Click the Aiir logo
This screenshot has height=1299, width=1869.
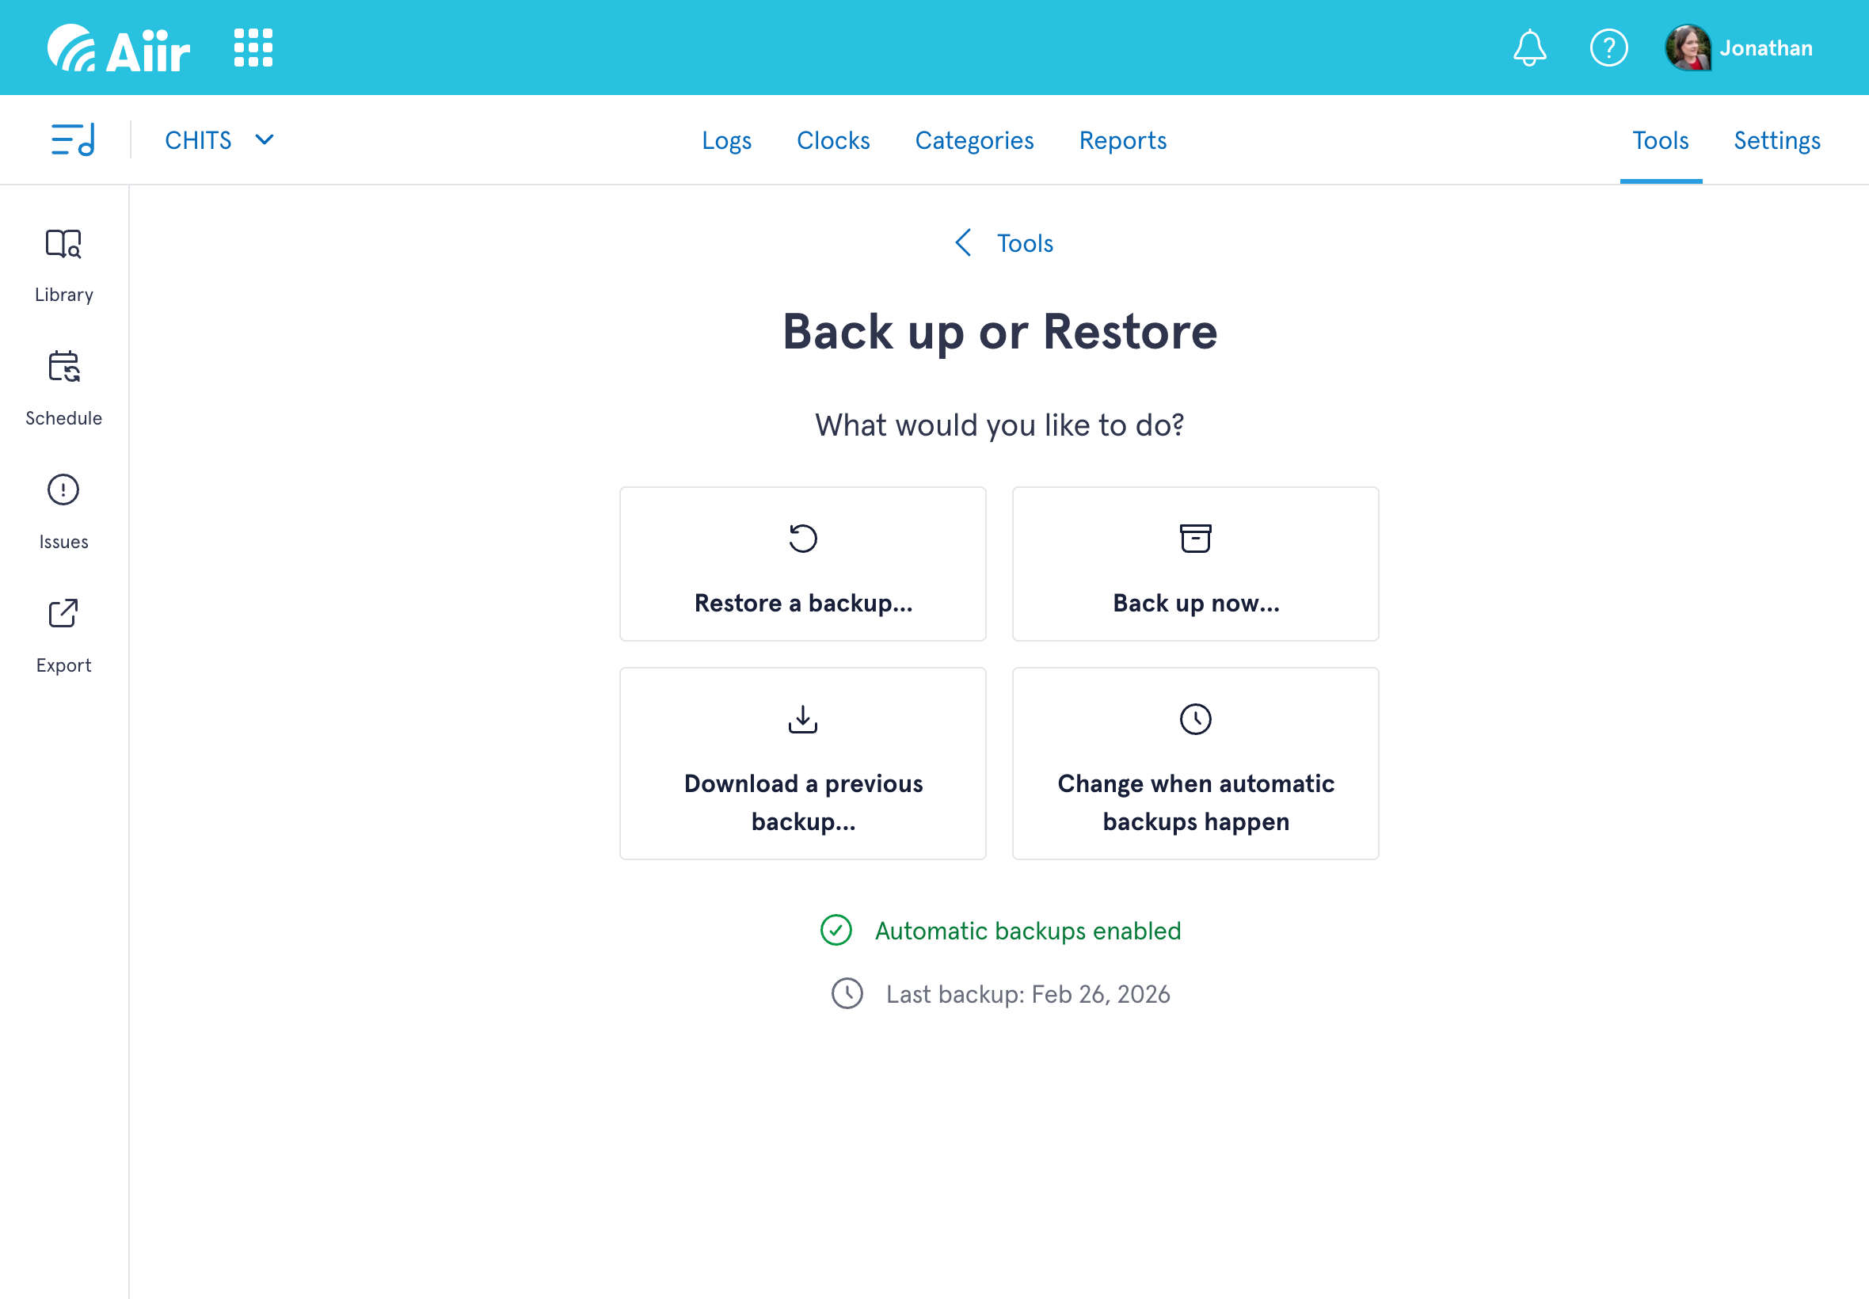pos(119,48)
